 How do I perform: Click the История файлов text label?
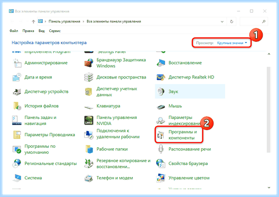(x=42, y=106)
